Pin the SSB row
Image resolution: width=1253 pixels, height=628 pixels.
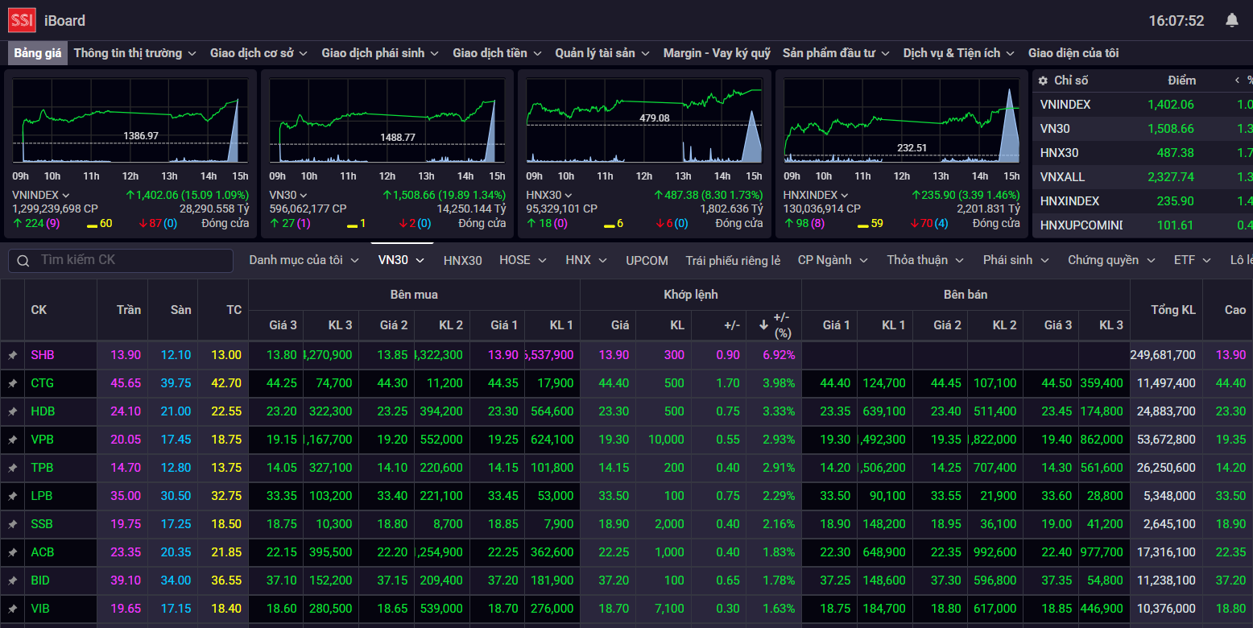(12, 524)
